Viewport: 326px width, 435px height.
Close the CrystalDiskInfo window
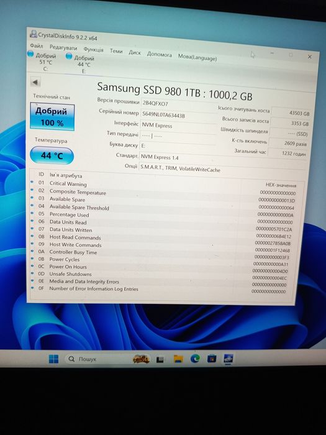310,57
